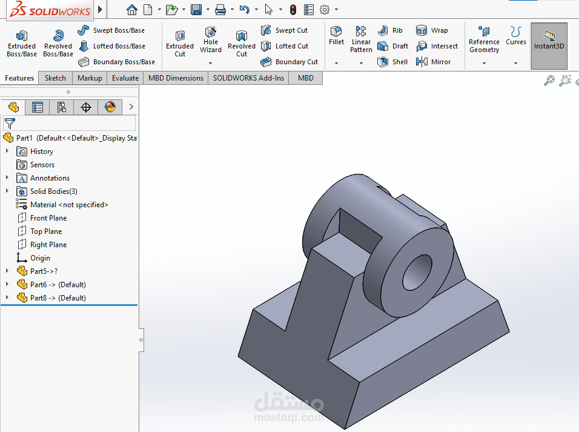Open the DimXpertManager tab
579x432 pixels.
coord(85,107)
